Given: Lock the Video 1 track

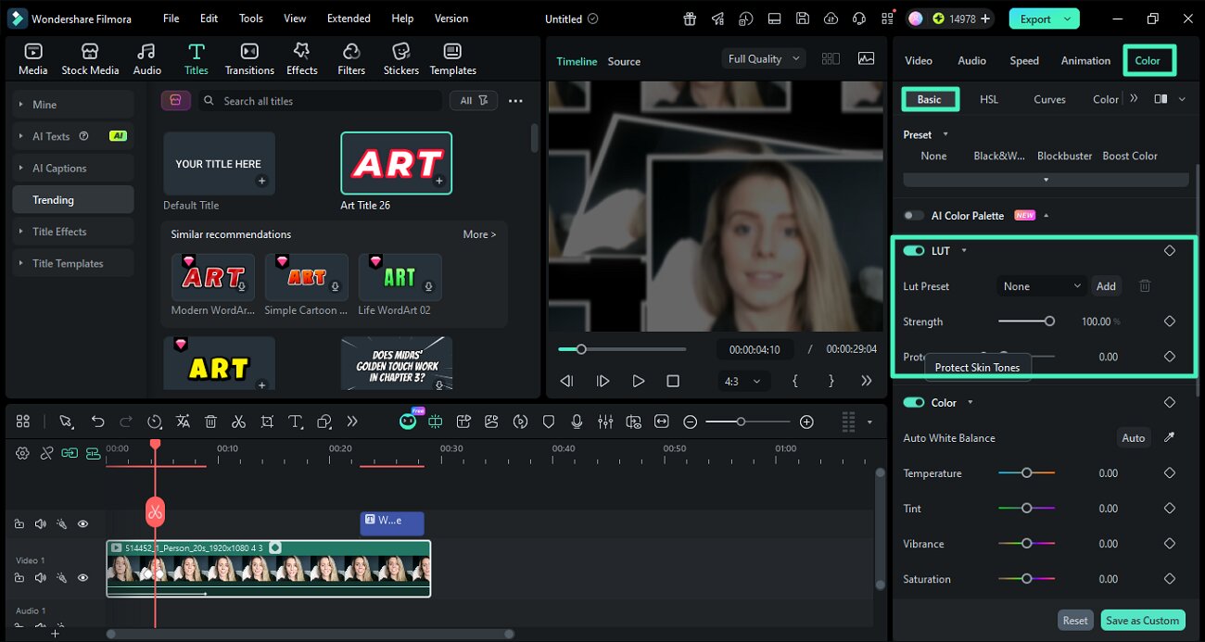Looking at the screenshot, I should (19, 578).
